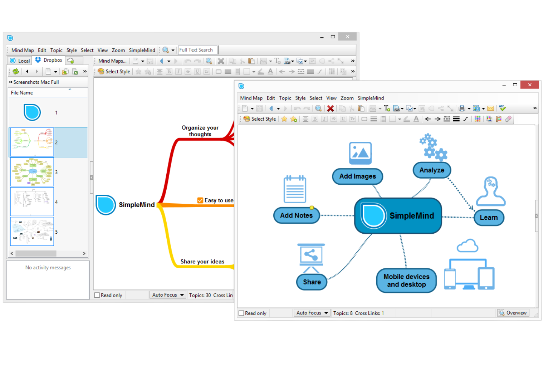
Task: Click the favorite star icon in front window
Action: coord(284,119)
